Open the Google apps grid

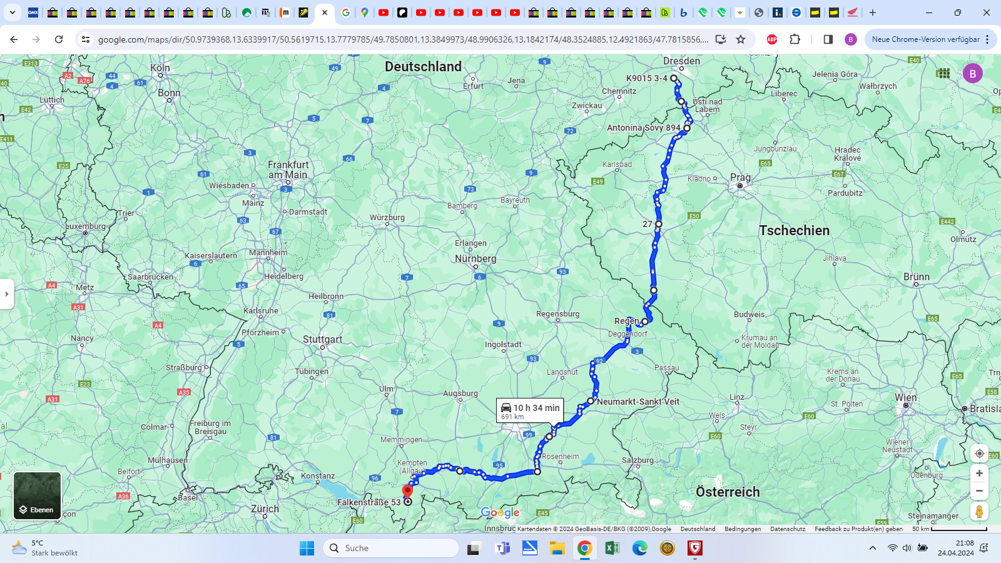(x=943, y=73)
